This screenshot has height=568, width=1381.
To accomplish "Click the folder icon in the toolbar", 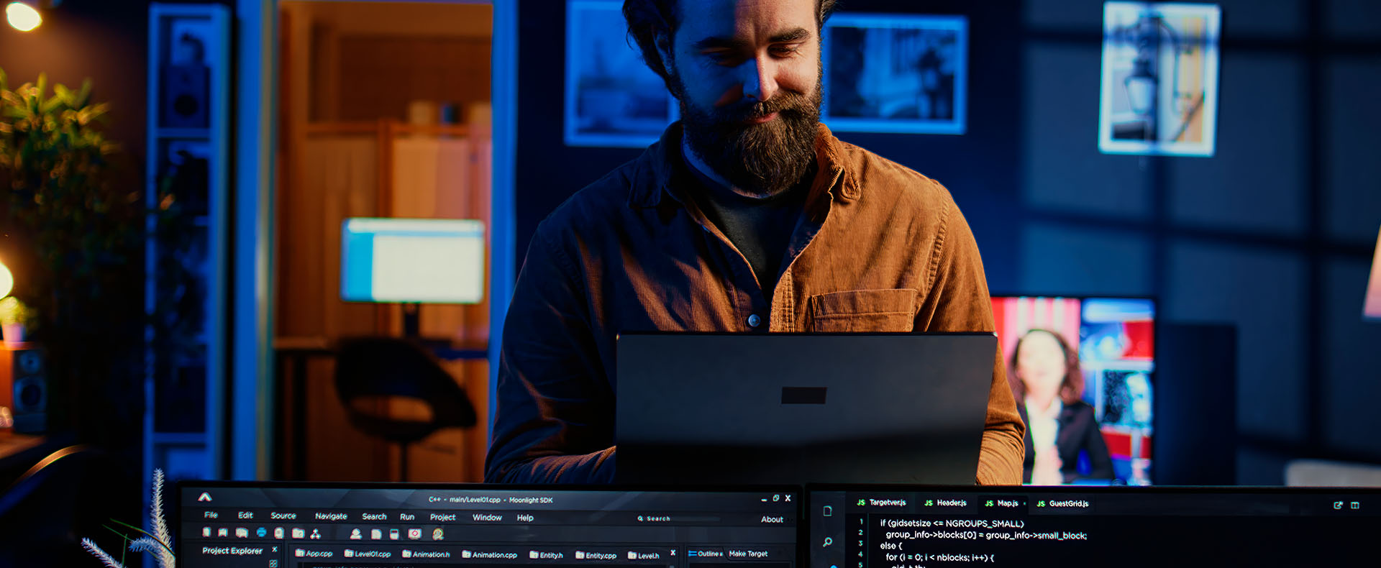I will point(298,533).
